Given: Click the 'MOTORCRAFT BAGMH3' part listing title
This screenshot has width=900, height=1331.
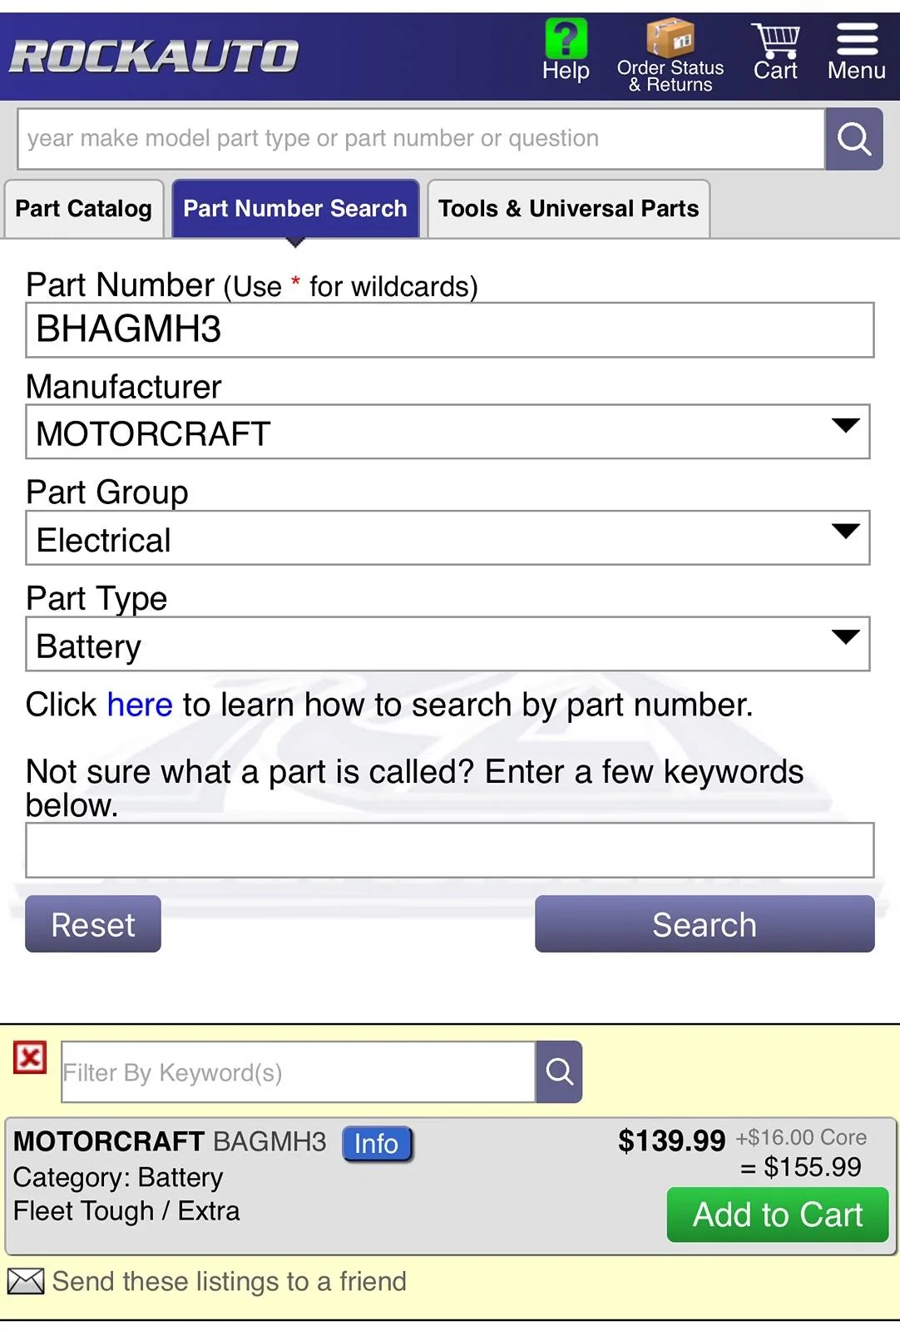Looking at the screenshot, I should tap(170, 1141).
